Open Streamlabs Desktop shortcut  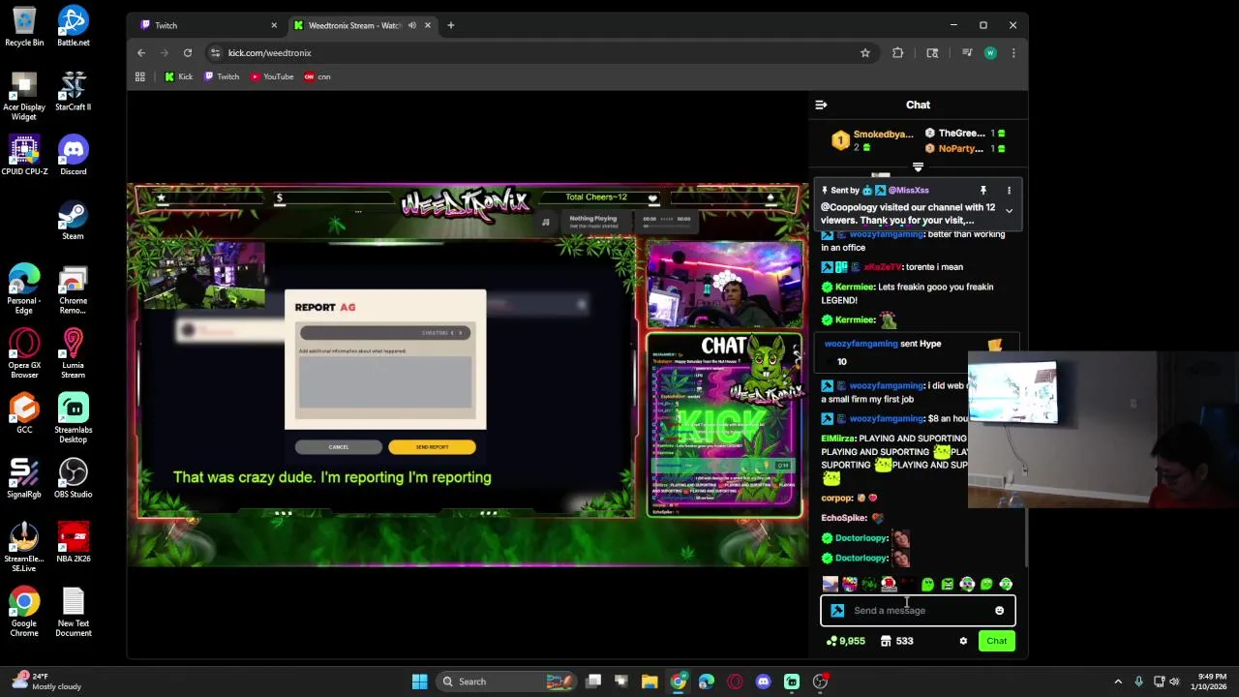click(73, 418)
